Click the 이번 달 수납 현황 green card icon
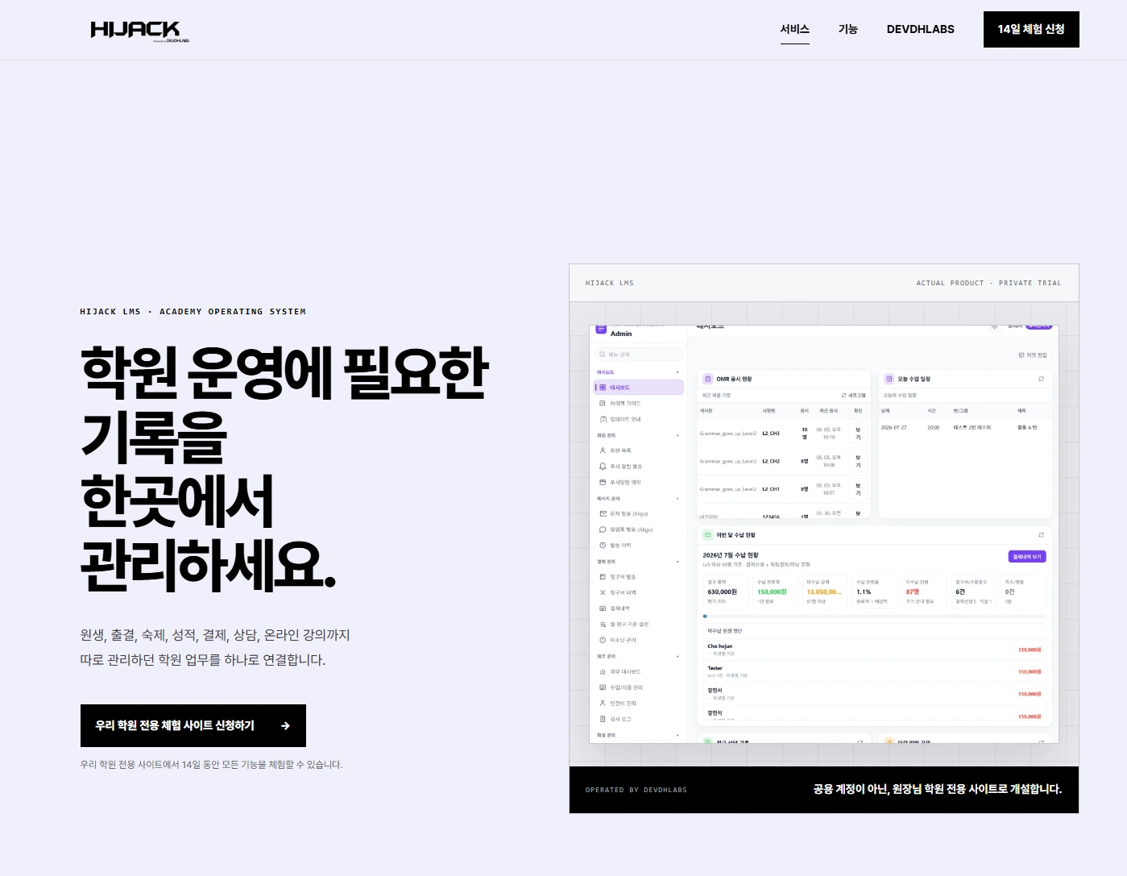Image resolution: width=1127 pixels, height=876 pixels. [708, 535]
